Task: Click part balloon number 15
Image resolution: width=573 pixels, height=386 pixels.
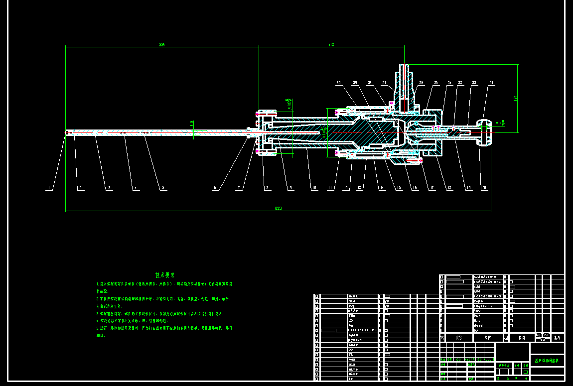Action: point(399,188)
